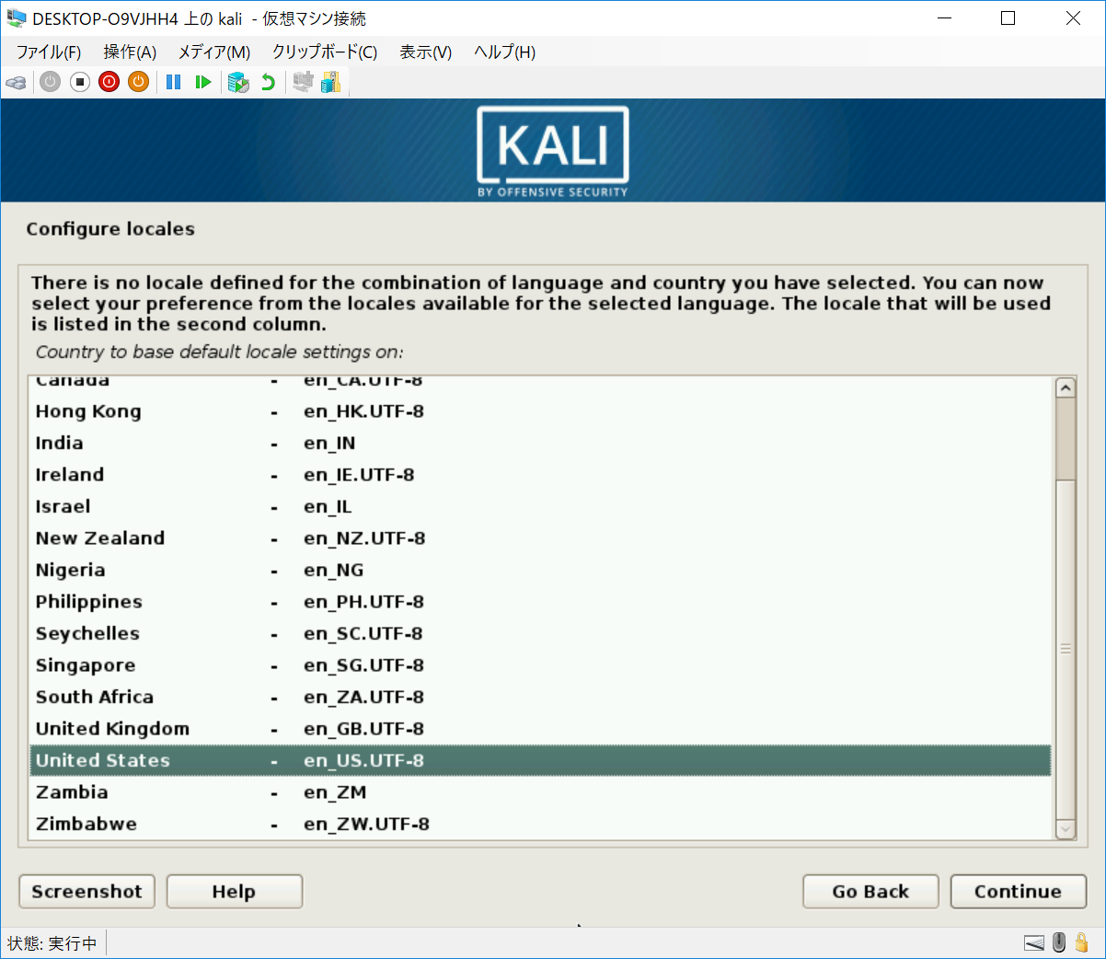Click the Ctrl+Alt+Delete toolbar icon
This screenshot has width=1106, height=959.
point(17,82)
